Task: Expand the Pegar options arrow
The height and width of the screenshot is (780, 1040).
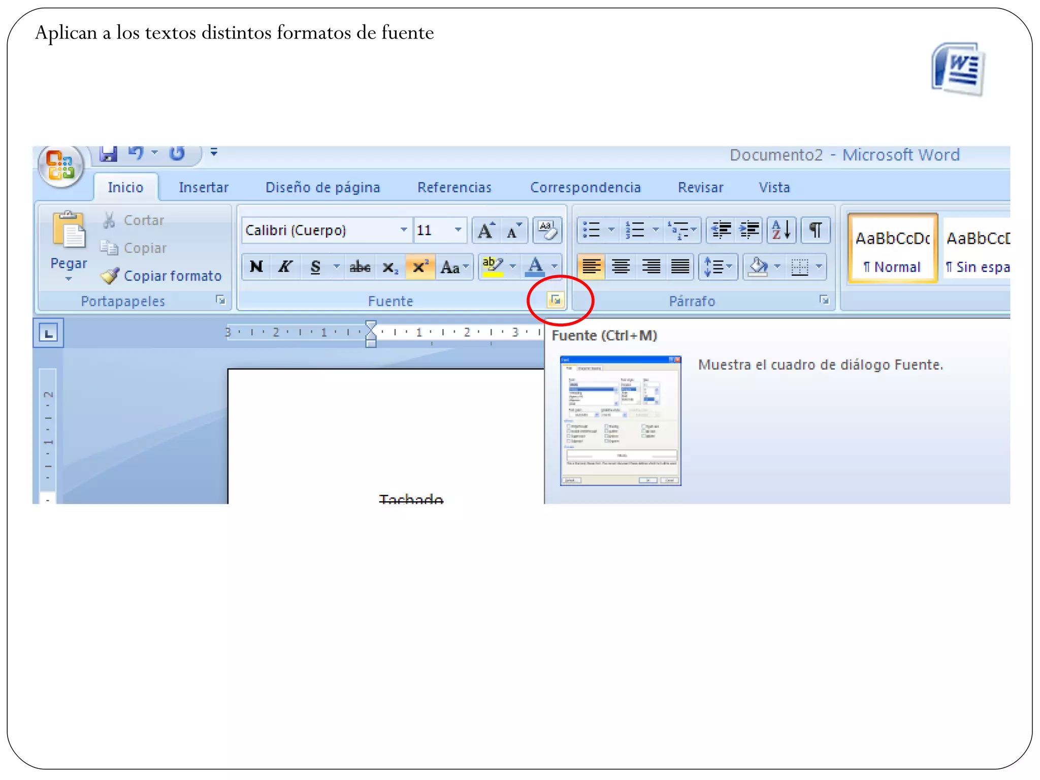Action: point(69,279)
